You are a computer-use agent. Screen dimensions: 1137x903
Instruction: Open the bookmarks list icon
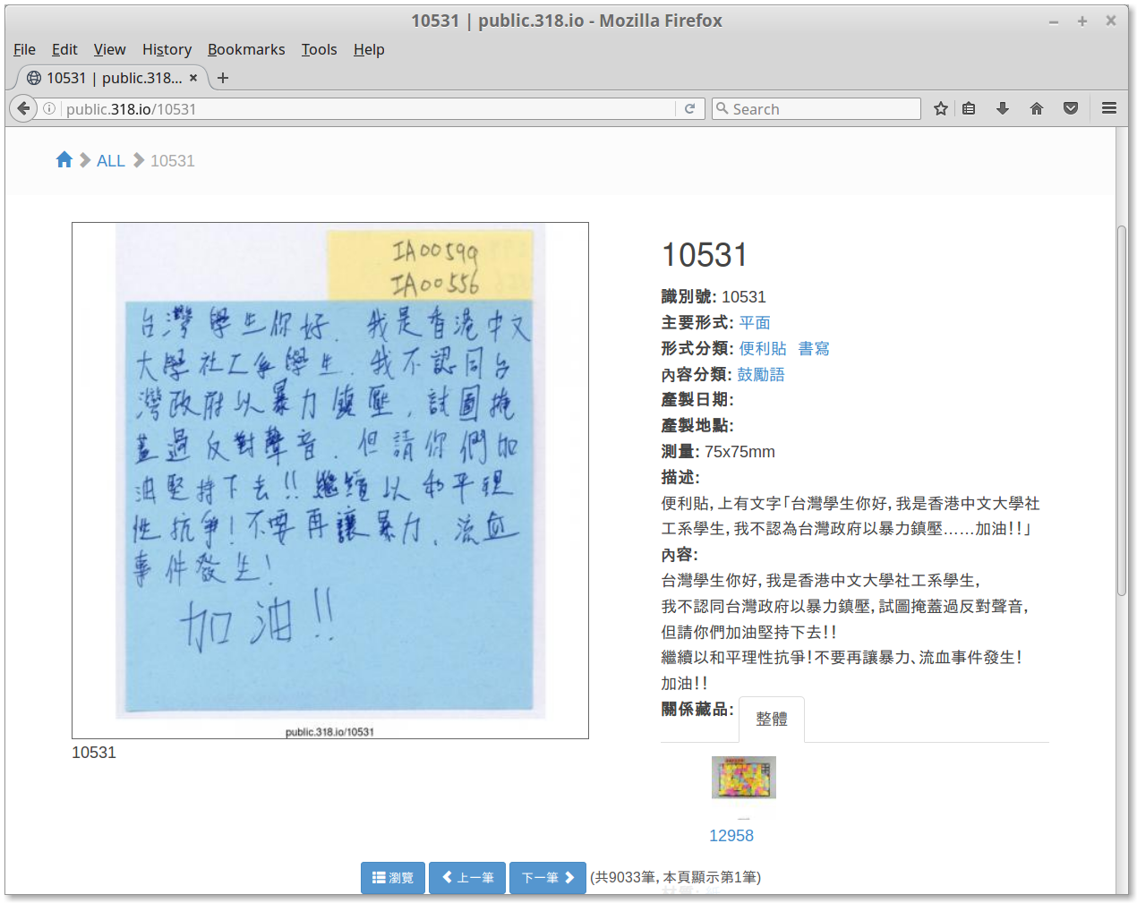[x=969, y=108]
